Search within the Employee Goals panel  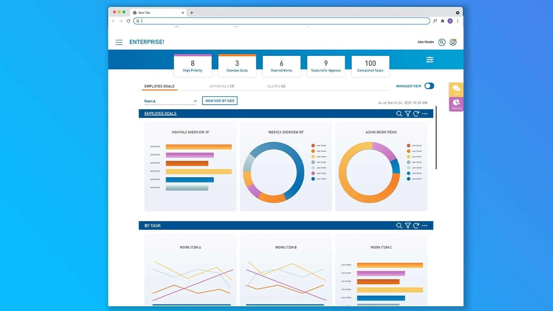399,114
